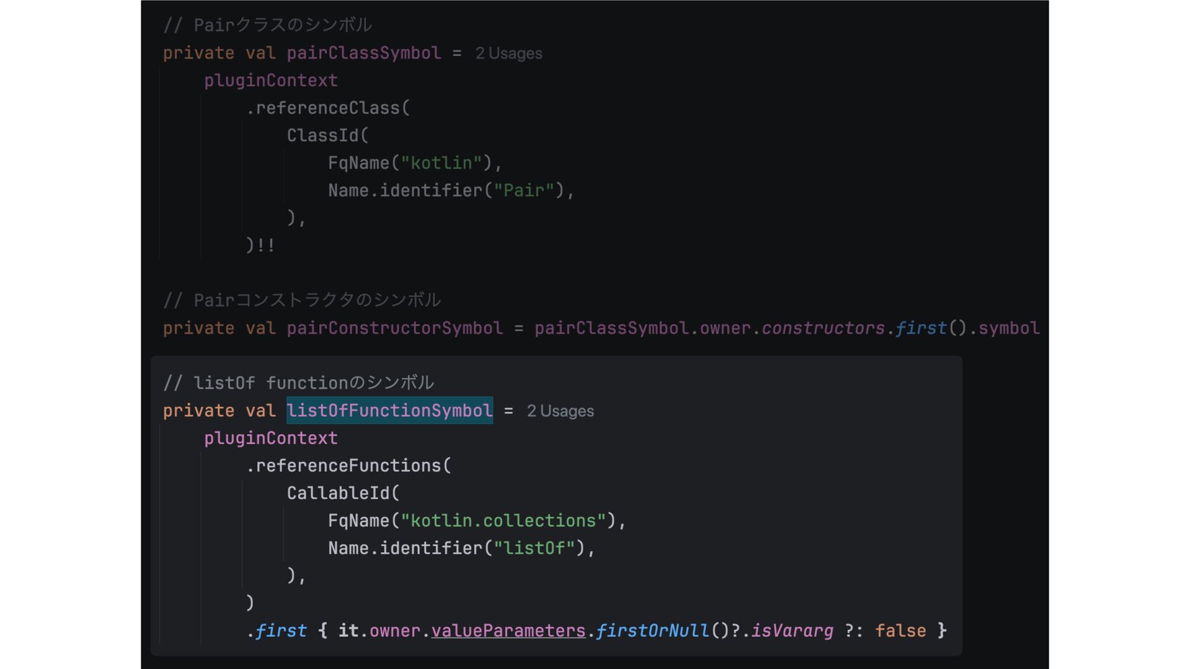Click the underlined valueParameters reference
Screen dimensions: 1190x669
click(x=508, y=631)
